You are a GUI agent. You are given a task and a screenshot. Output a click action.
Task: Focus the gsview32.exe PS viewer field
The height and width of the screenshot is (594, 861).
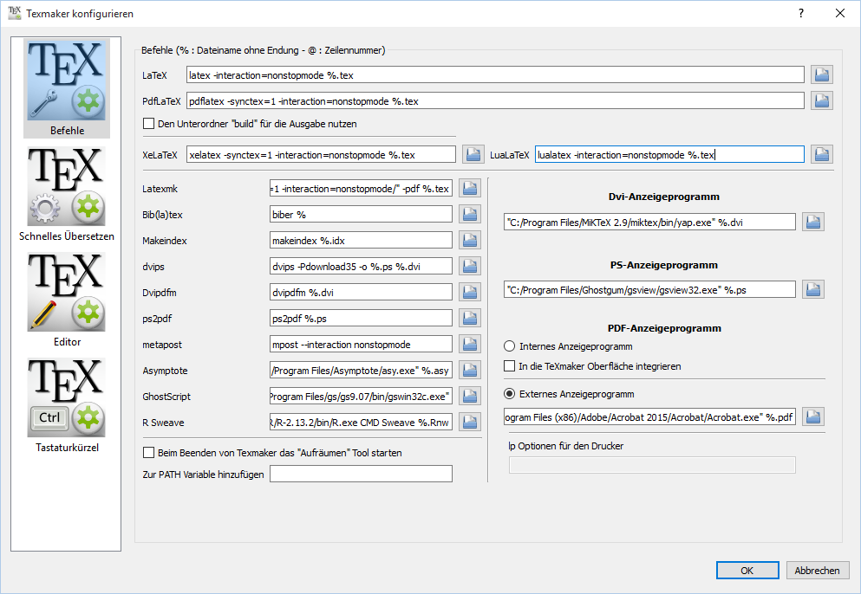coord(649,289)
